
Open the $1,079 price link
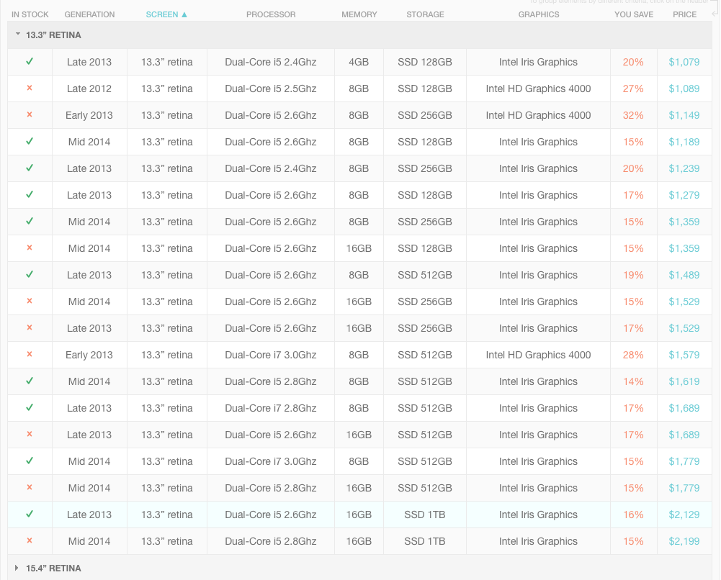(x=684, y=62)
